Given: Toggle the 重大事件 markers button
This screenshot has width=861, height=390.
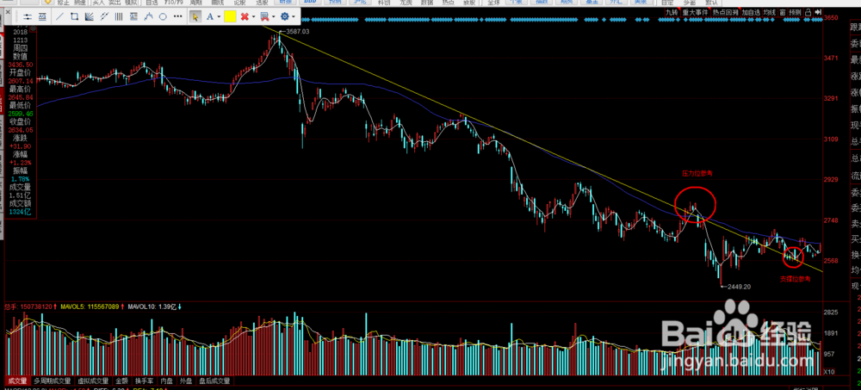Looking at the screenshot, I should tap(695, 12).
